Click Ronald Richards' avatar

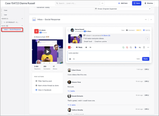click(69, 96)
